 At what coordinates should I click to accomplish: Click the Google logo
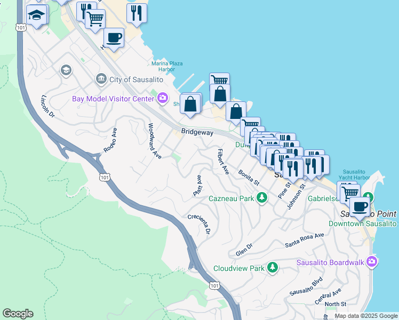tap(18, 314)
